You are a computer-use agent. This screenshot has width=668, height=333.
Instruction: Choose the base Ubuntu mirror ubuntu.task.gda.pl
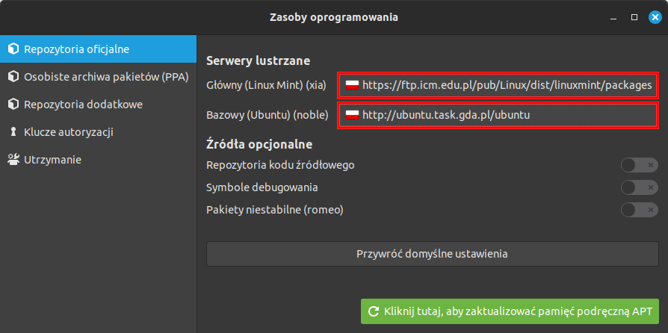coord(498,115)
